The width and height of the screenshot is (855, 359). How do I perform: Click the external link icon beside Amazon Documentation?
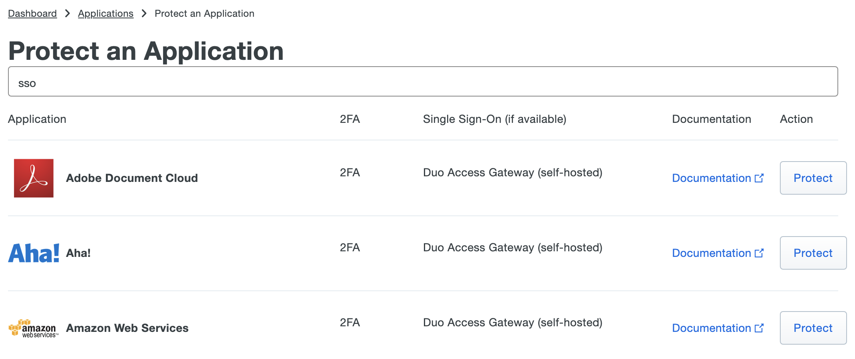[x=760, y=327]
